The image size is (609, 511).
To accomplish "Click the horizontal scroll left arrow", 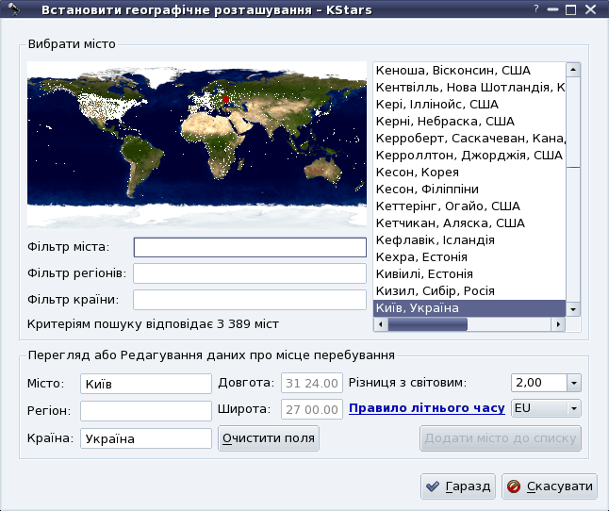I will coord(381,324).
